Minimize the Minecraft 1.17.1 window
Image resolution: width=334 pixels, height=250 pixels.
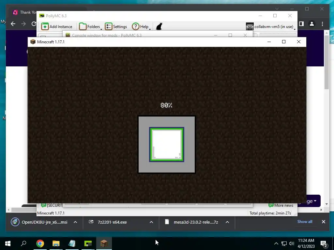coord(269,42)
